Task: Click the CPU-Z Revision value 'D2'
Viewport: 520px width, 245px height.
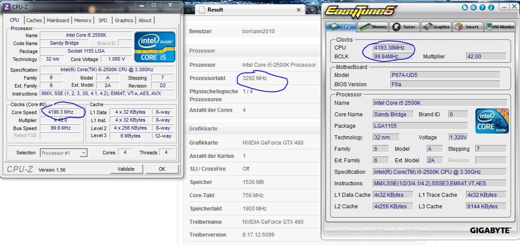Action: tap(163, 85)
